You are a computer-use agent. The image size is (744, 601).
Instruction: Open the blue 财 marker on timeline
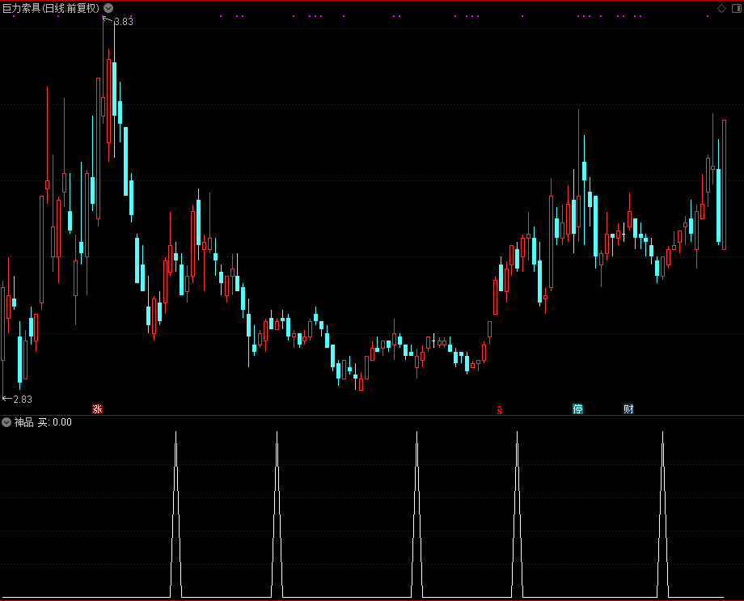click(628, 408)
